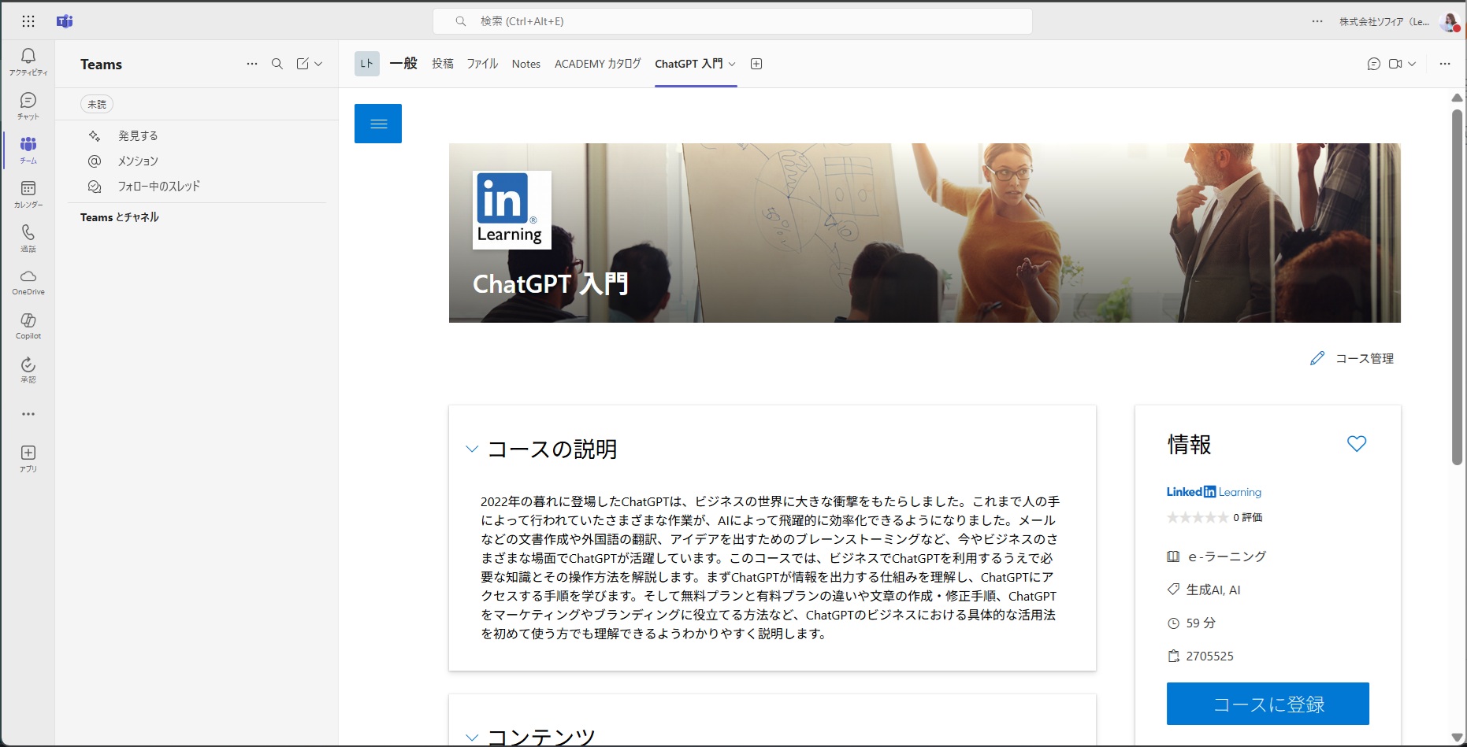Add a tab with plus icon
The height and width of the screenshot is (747, 1467).
pos(756,64)
